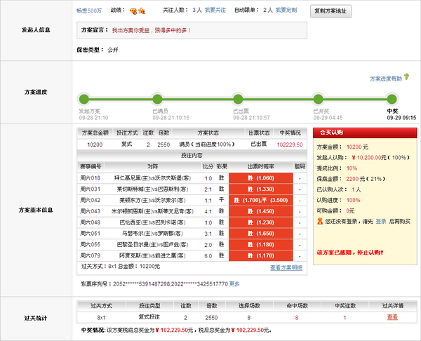Image resolution: width=421 pixels, height=341 pixels.
Task: Click the 方案进度帮助 question mark icon
Action: pyautogui.click(x=406, y=77)
